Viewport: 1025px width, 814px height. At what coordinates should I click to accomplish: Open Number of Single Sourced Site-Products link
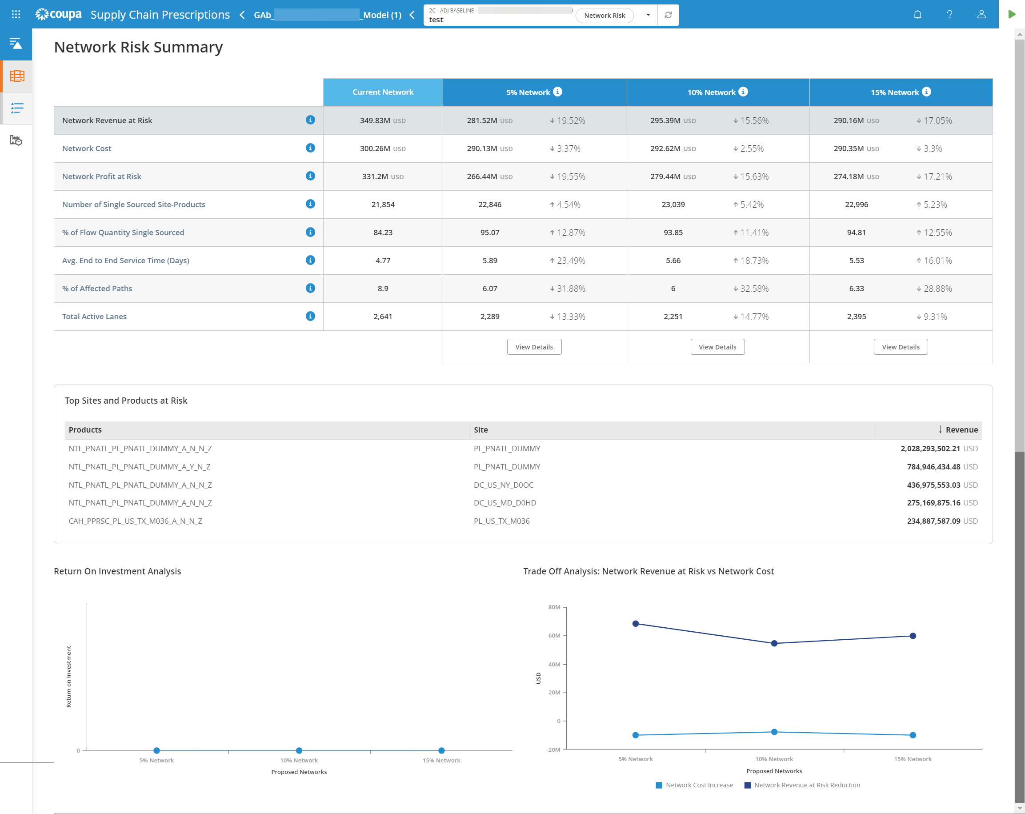[x=134, y=205]
